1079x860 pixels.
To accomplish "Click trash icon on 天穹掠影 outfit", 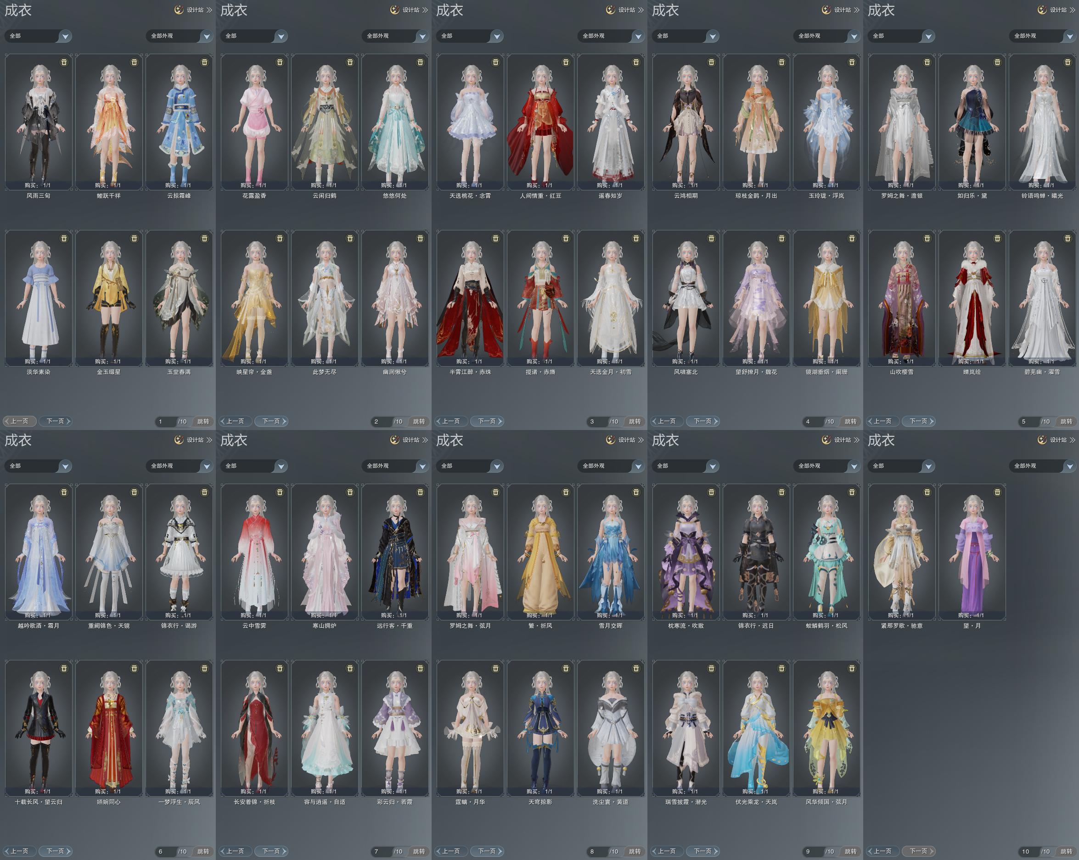I will click(x=566, y=668).
